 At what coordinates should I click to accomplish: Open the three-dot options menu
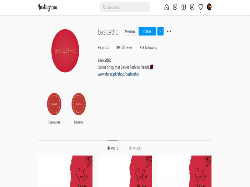169,31
